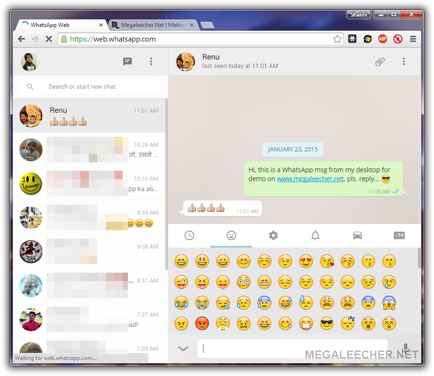This screenshot has width=434, height=376.
Task: Click the chat list scrollbar
Action: 166,184
